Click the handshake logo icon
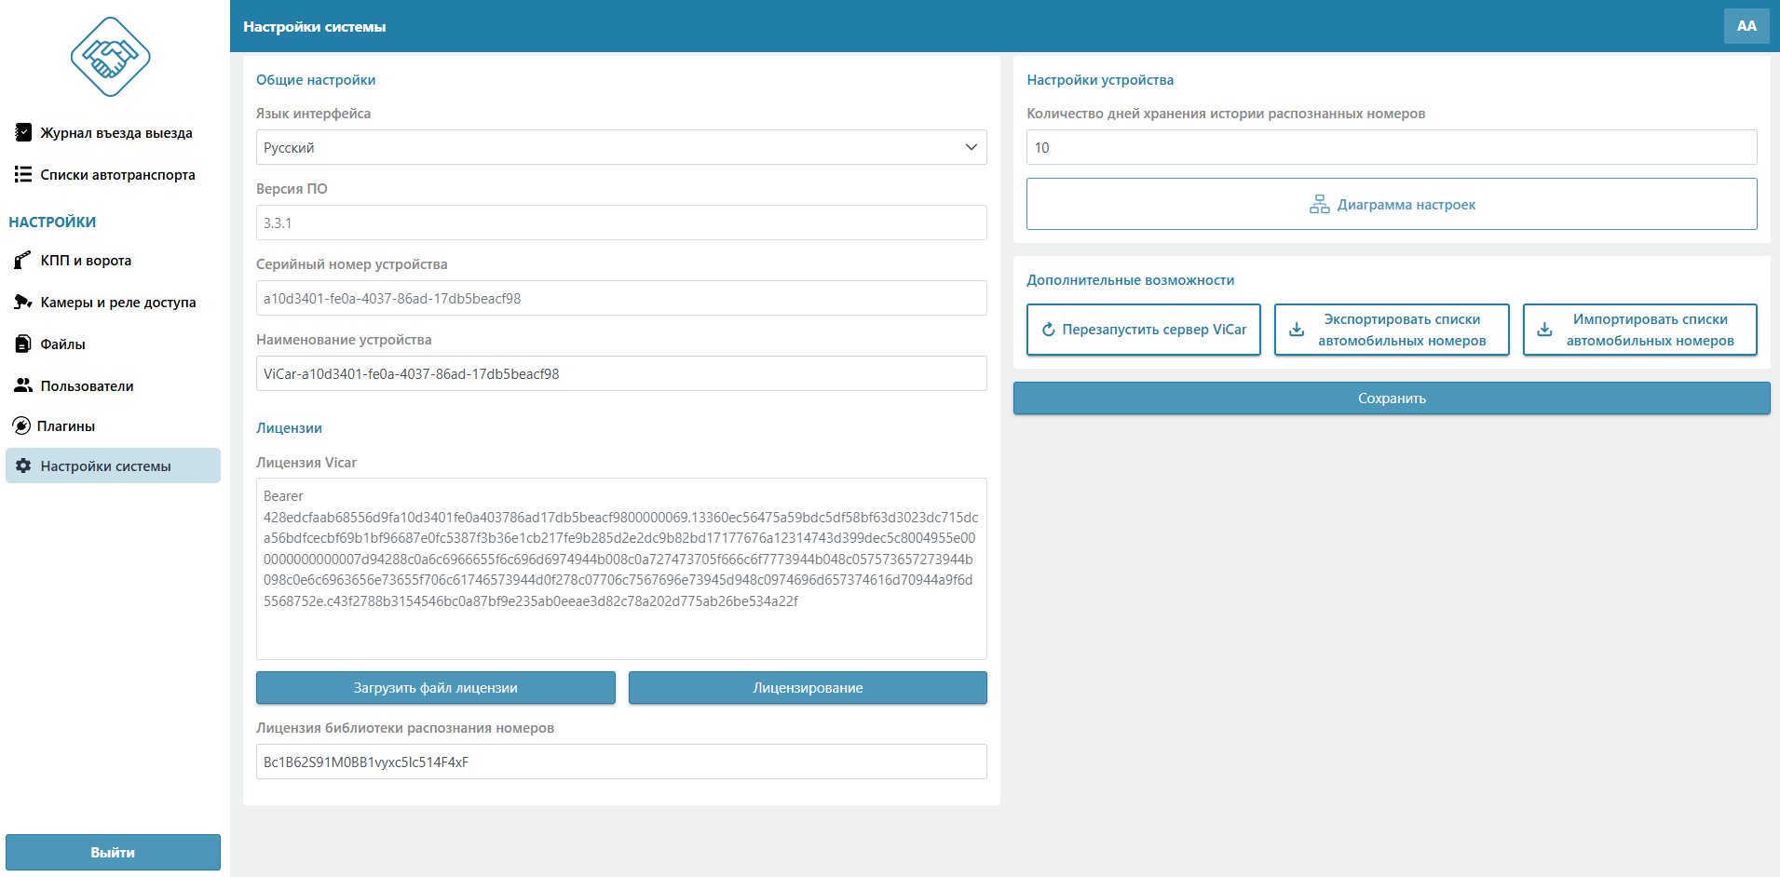1780x877 pixels. click(x=110, y=57)
